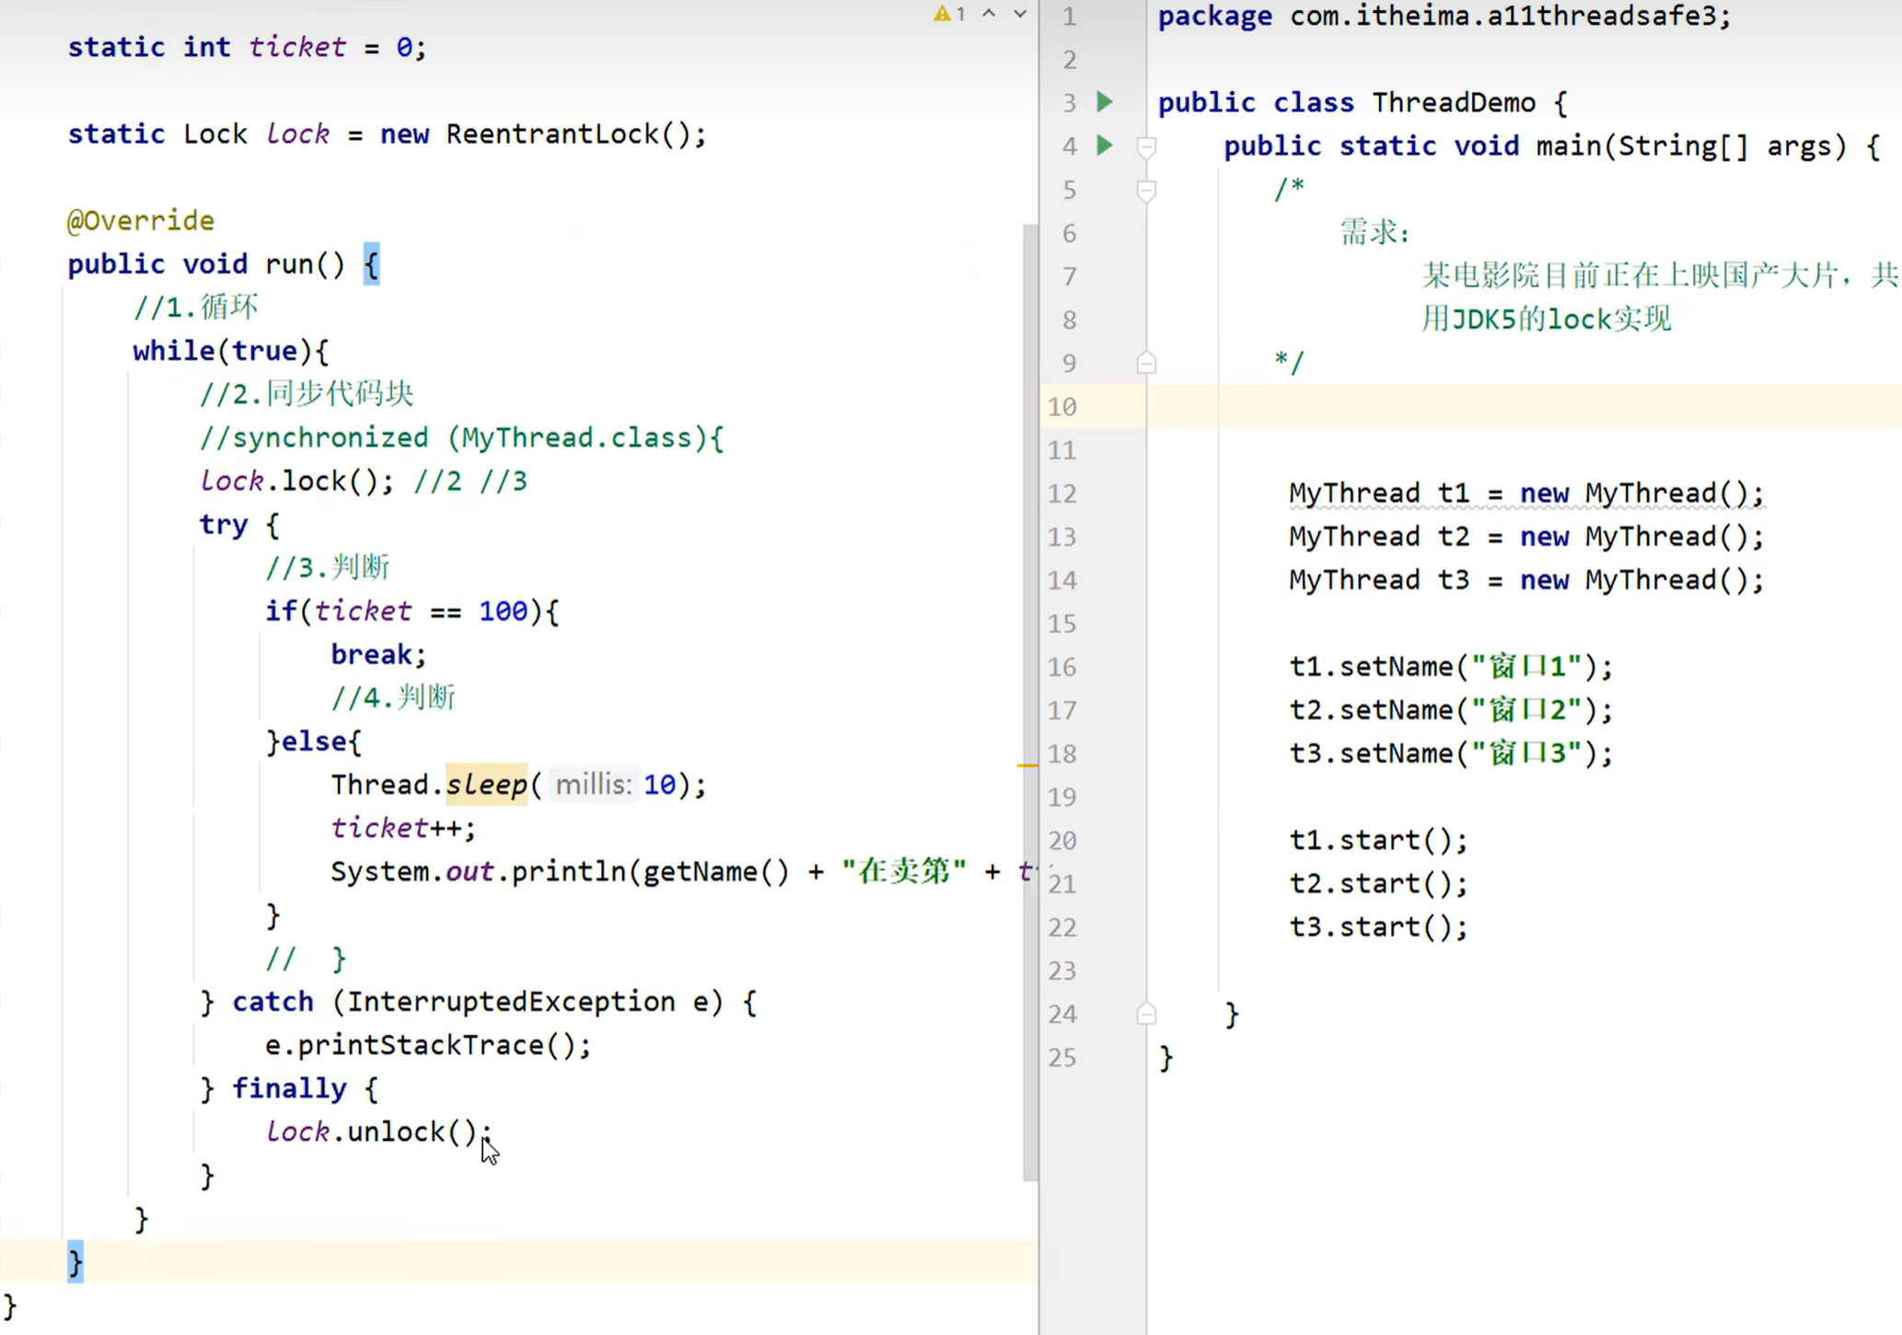This screenshot has height=1335, width=1902.
Task: Click the highlighted opening brace of run()
Action: (x=371, y=265)
